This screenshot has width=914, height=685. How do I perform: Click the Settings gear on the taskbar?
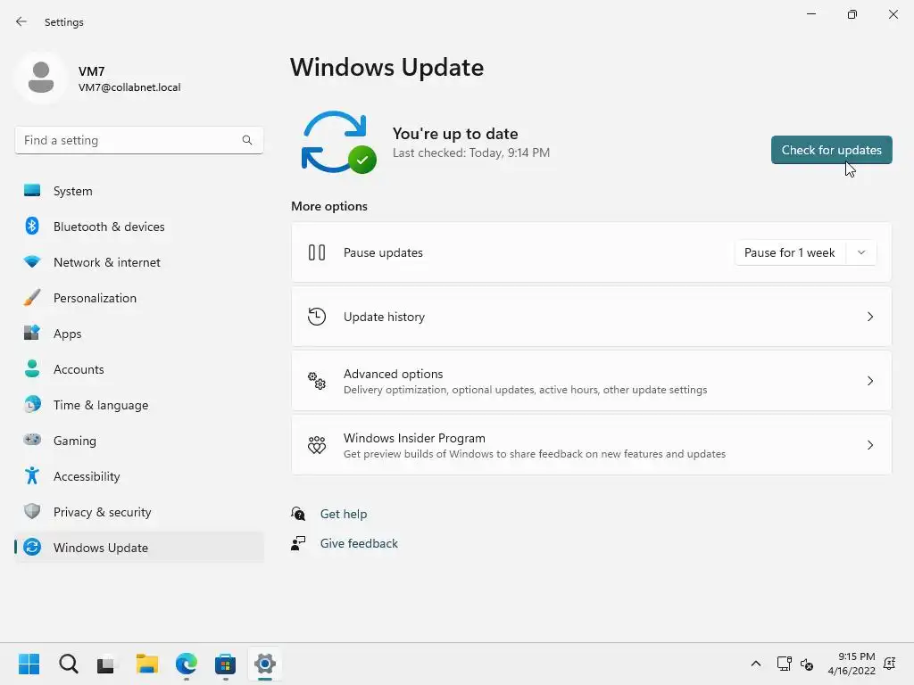pos(264,664)
